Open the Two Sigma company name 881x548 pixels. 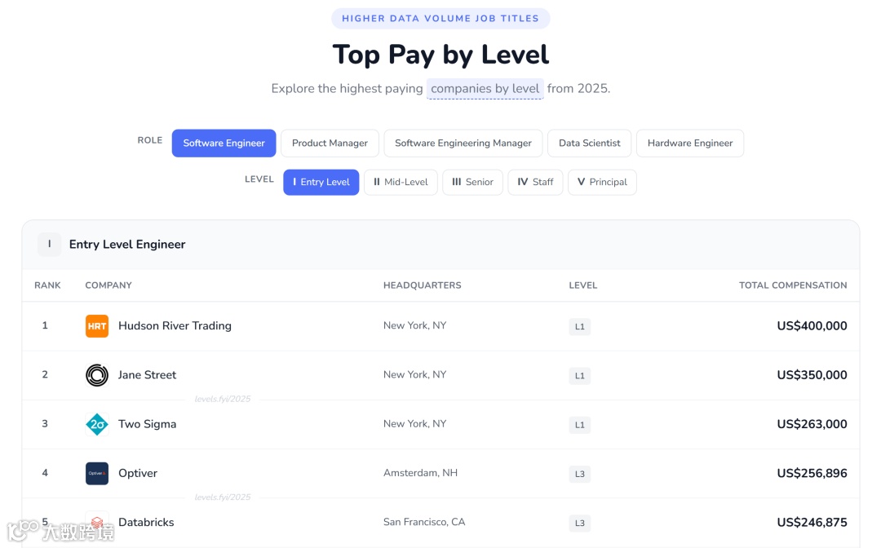[x=147, y=424]
